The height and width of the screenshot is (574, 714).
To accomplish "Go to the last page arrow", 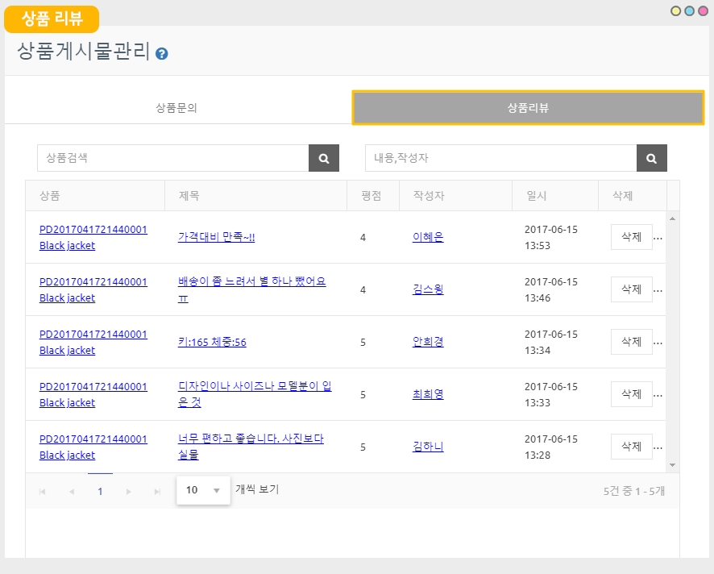I will point(157,491).
